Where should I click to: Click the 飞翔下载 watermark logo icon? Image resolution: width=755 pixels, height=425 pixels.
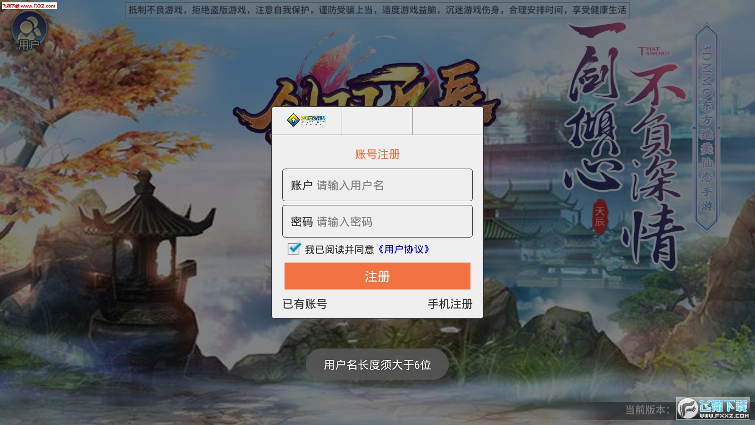pyautogui.click(x=688, y=408)
